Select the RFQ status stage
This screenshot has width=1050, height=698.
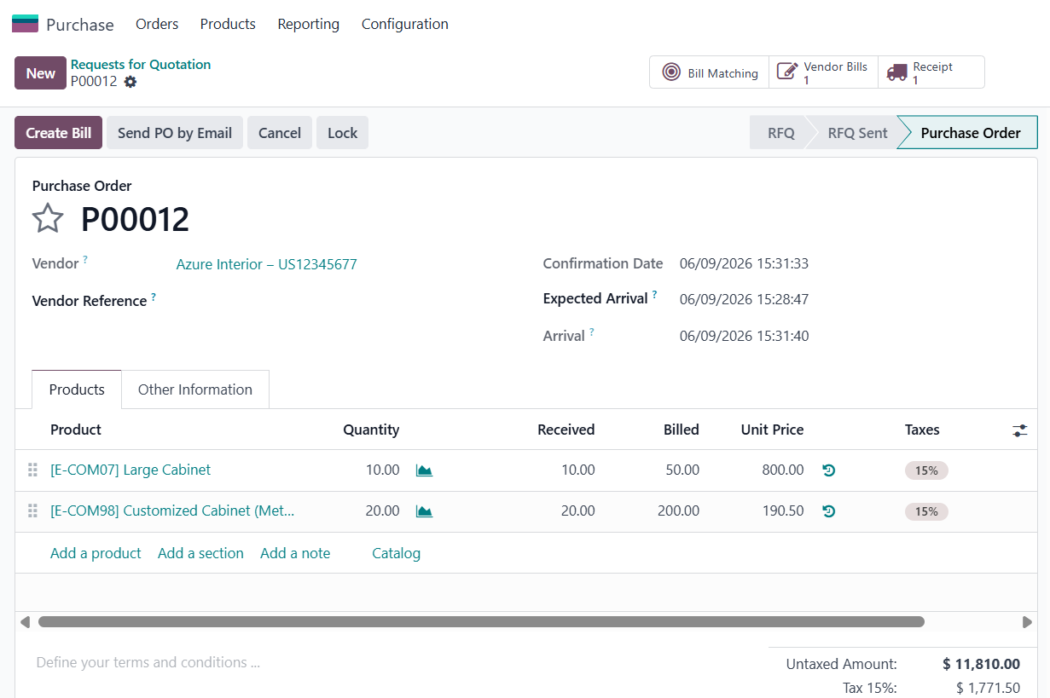(780, 133)
